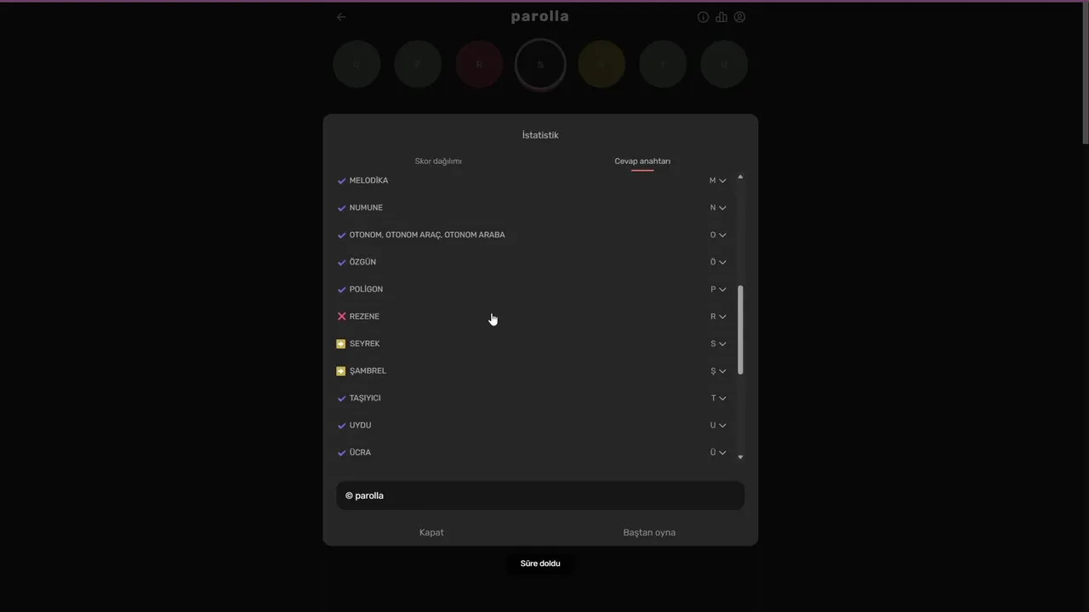This screenshot has height=612, width=1089.
Task: Open the bar chart statistics icon
Action: coord(721,17)
